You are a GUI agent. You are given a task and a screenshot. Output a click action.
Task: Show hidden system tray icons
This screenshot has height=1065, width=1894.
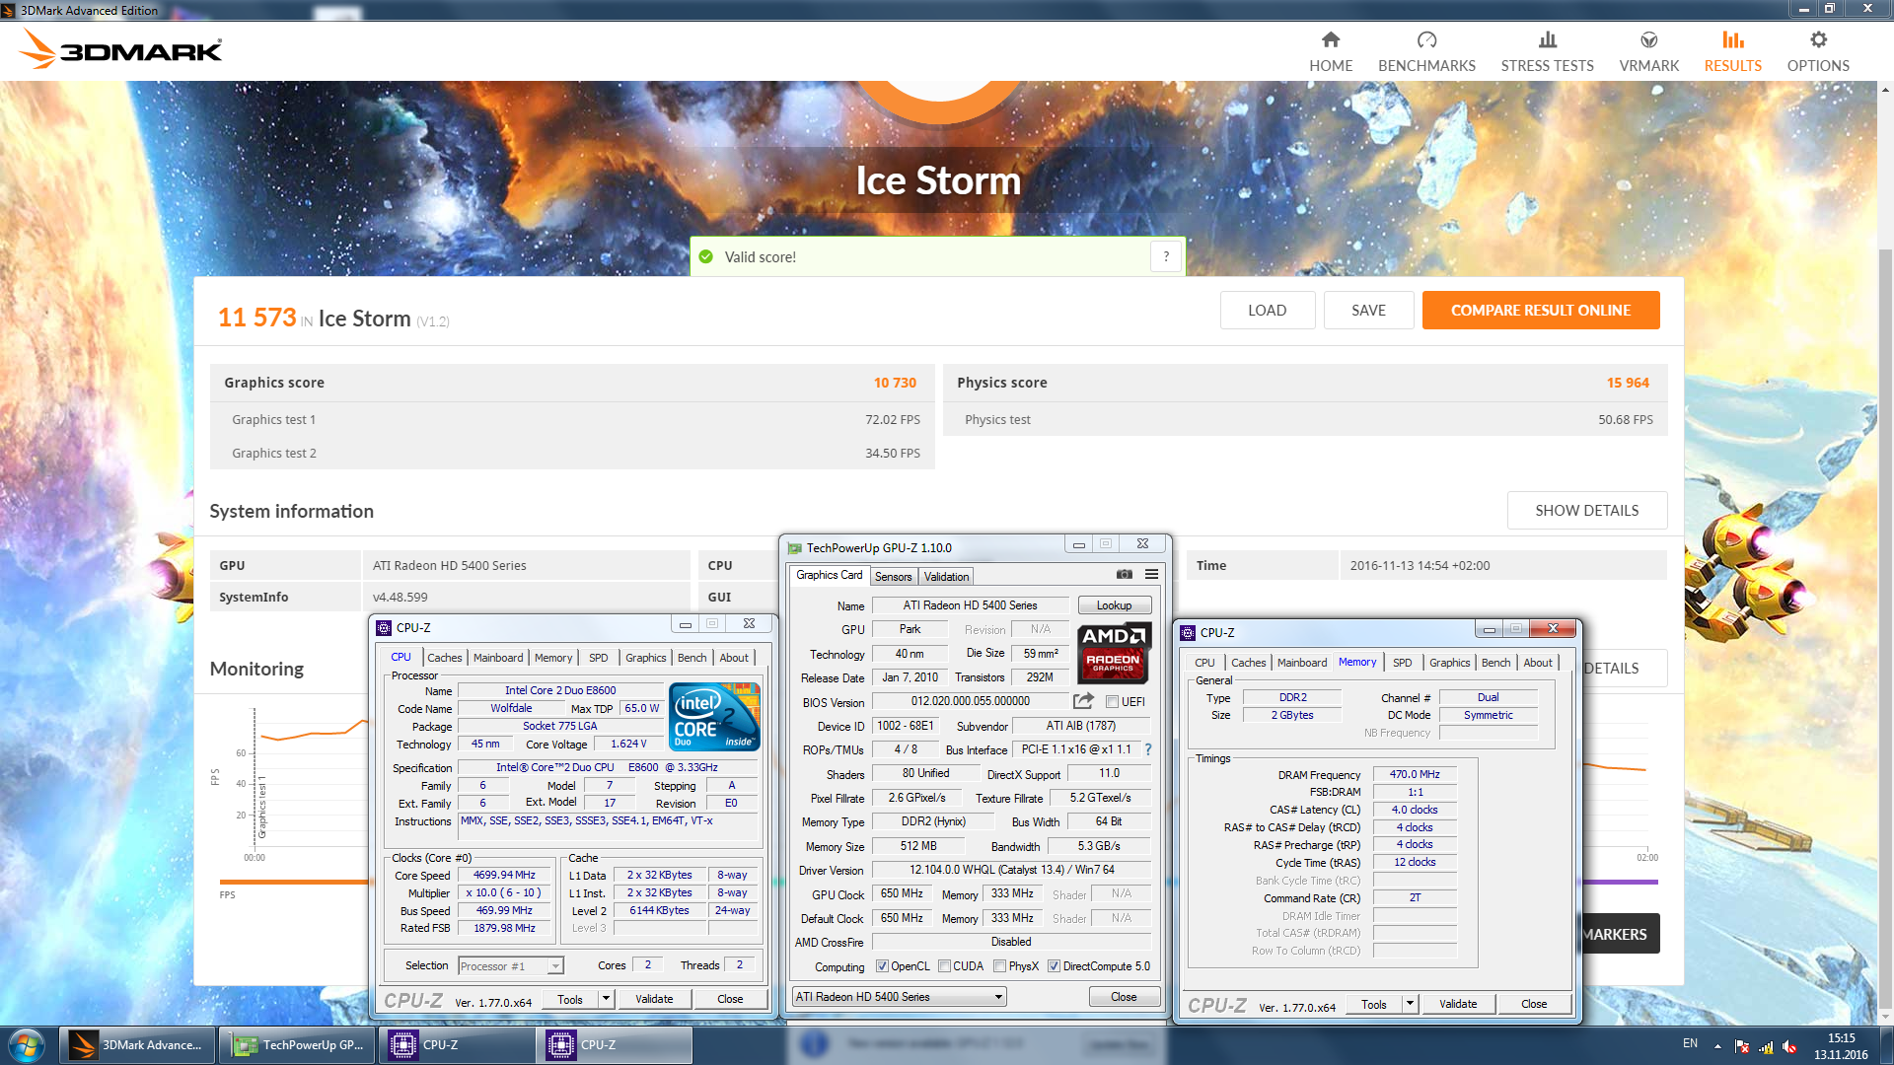point(1717,1046)
